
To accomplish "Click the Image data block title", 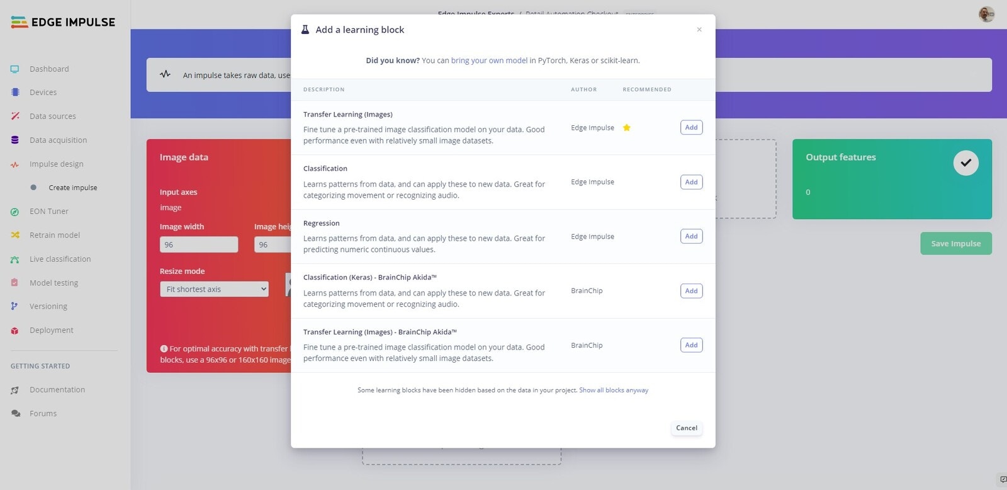I will coord(184,157).
